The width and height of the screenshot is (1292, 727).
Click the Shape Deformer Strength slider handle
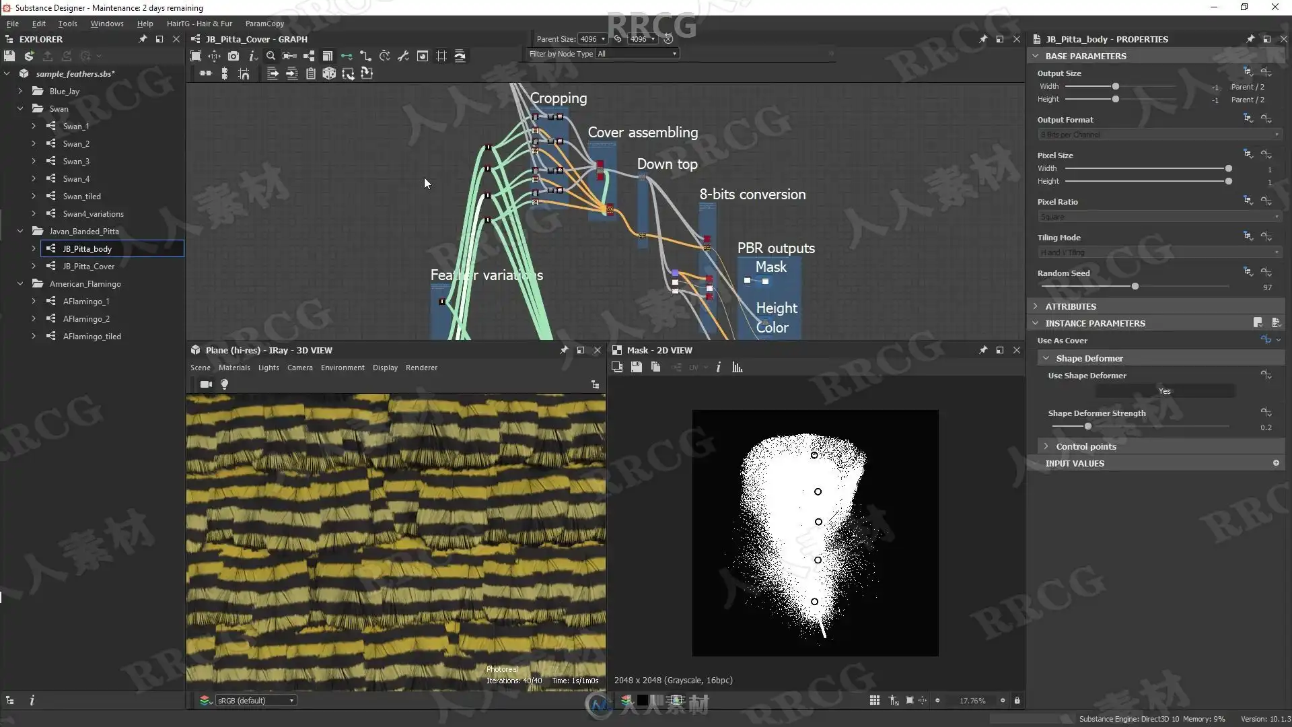point(1087,427)
